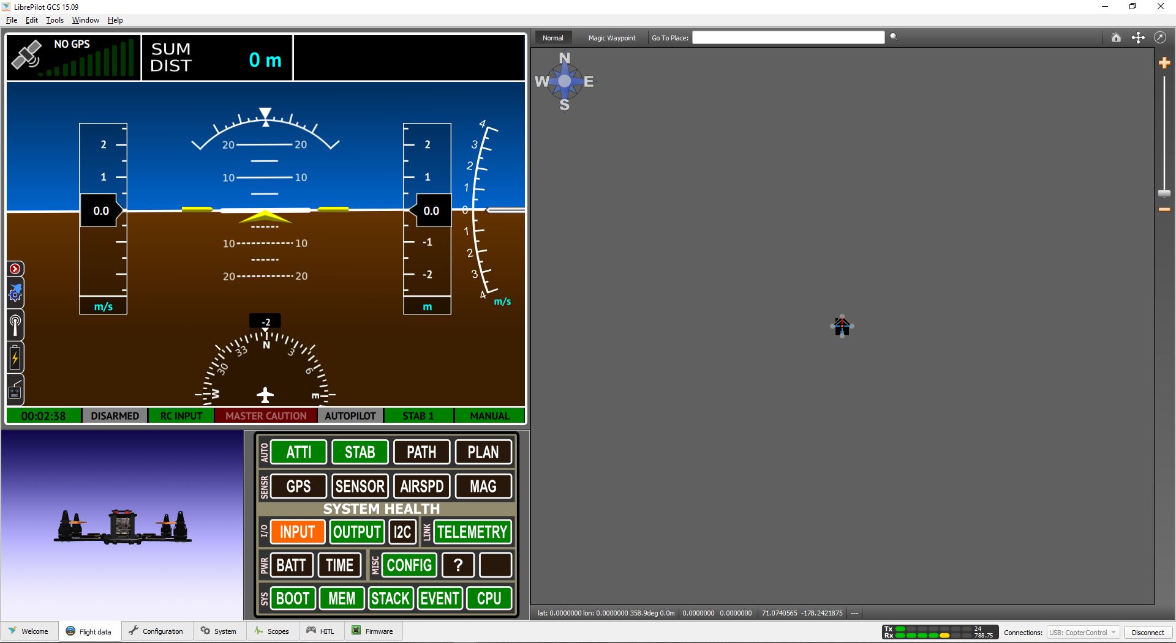Screen dimensions: 1176x643
Task: Open the Edit menu
Action: 32,20
